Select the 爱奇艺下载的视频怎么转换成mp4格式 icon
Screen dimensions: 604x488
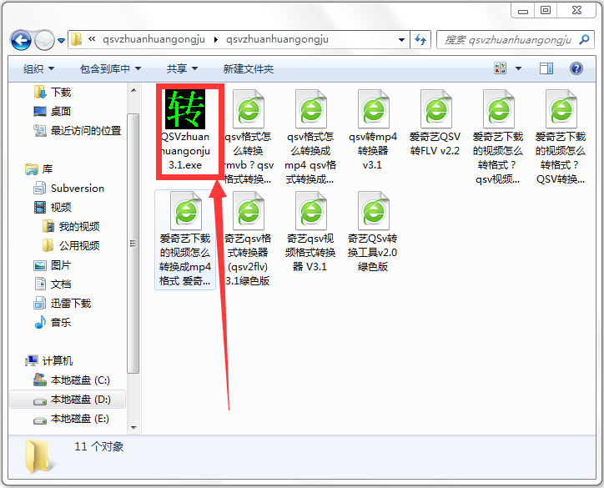186,211
